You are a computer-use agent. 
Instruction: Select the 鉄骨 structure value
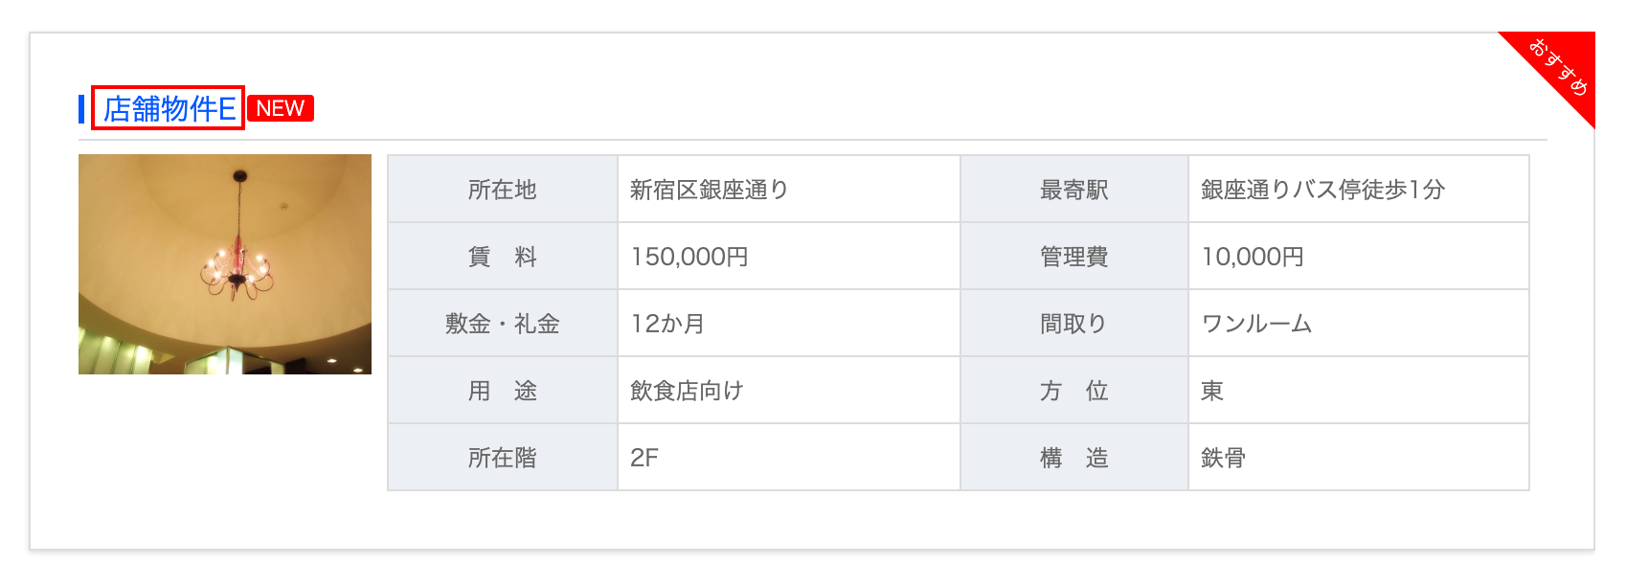click(1223, 458)
